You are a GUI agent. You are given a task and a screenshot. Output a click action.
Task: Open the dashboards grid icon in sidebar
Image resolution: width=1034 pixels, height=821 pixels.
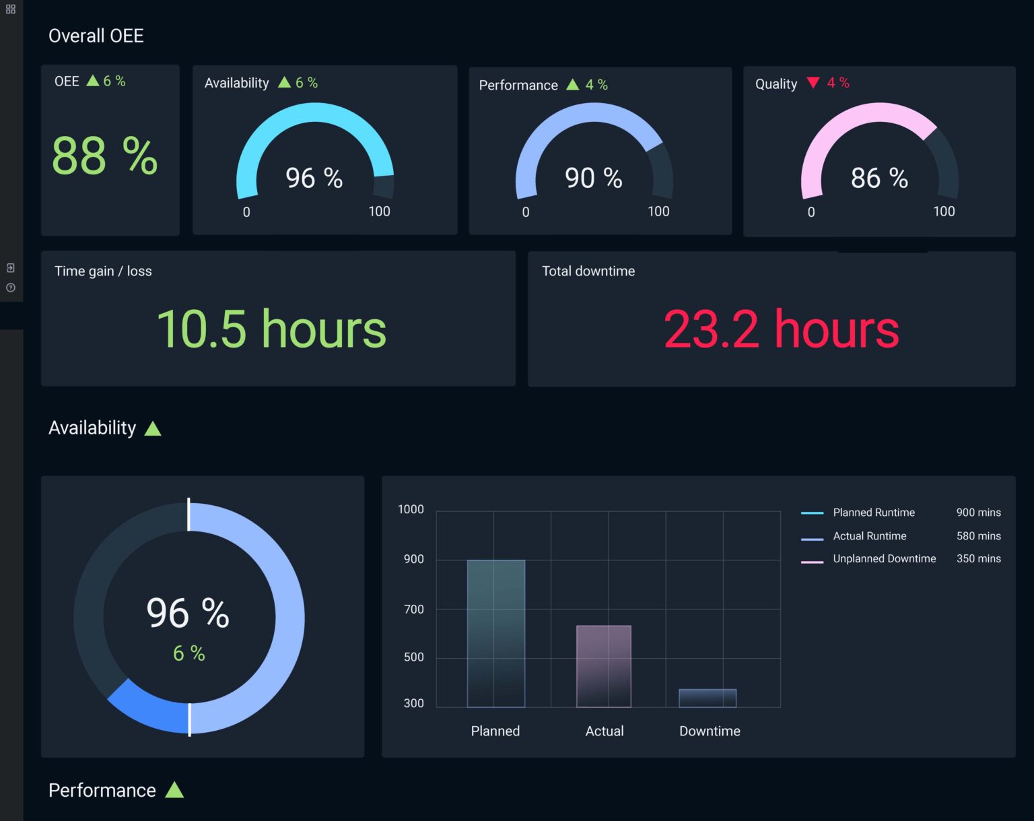click(x=11, y=9)
